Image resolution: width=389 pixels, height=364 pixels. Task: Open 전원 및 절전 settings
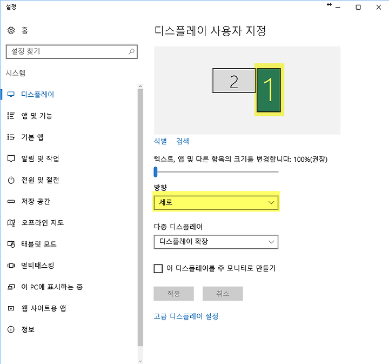pos(40,180)
